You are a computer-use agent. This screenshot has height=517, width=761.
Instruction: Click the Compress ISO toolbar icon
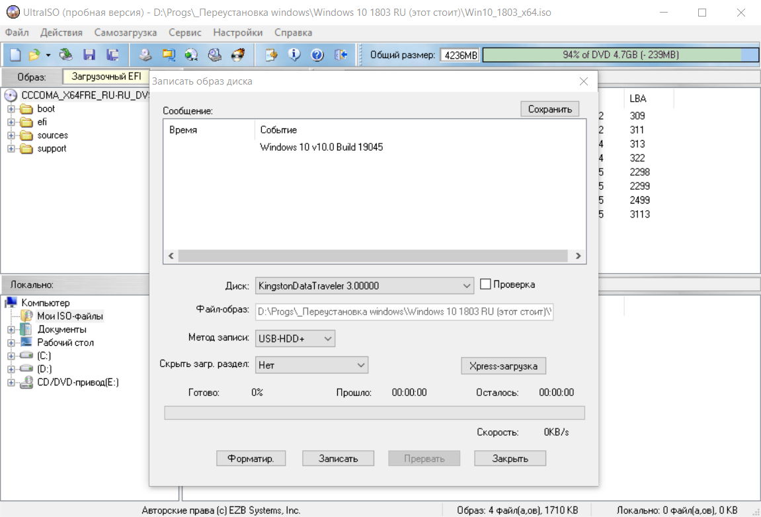pyautogui.click(x=192, y=55)
